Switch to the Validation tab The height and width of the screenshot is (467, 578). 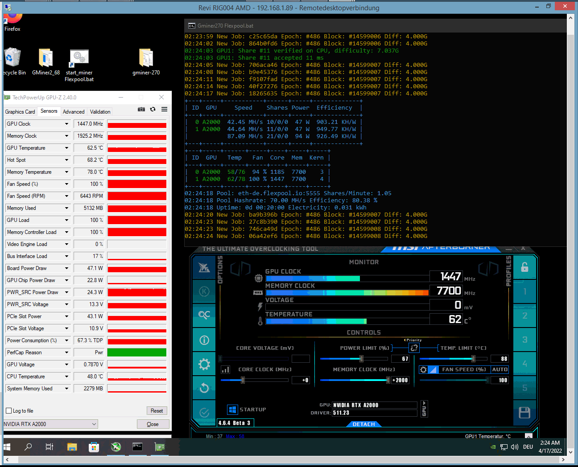click(x=100, y=112)
